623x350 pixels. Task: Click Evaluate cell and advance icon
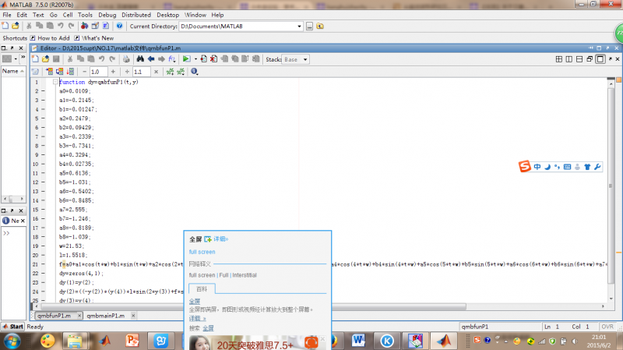coord(60,72)
